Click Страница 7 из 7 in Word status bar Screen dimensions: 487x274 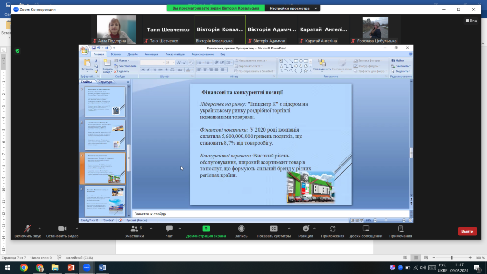[14, 258]
